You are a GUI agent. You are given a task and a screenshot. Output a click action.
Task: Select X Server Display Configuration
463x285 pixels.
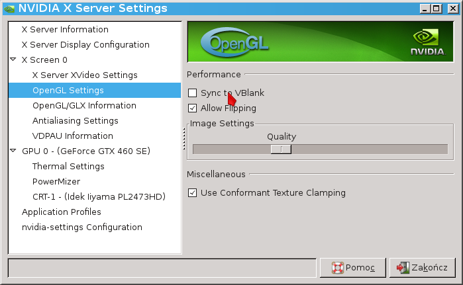coord(85,44)
